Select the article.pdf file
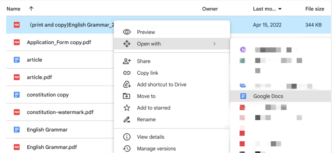Screen dimensions: 332x153 click(x=39, y=77)
